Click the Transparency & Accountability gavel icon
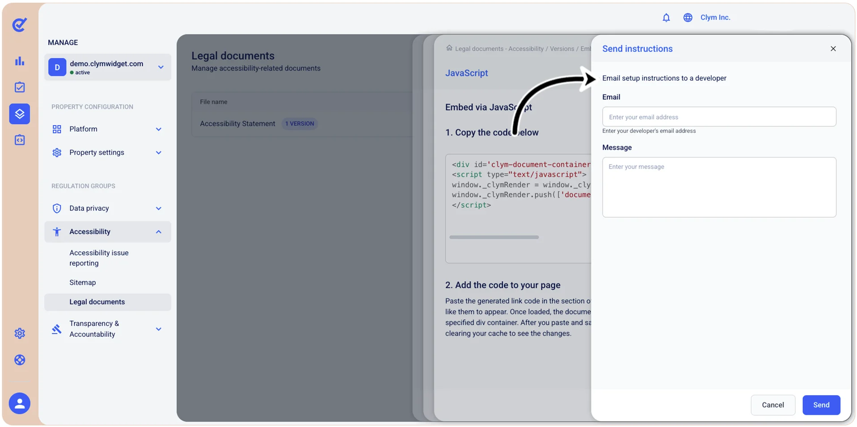The width and height of the screenshot is (857, 427). tap(57, 329)
